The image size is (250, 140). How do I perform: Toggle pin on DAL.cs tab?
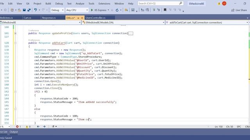click(78, 18)
